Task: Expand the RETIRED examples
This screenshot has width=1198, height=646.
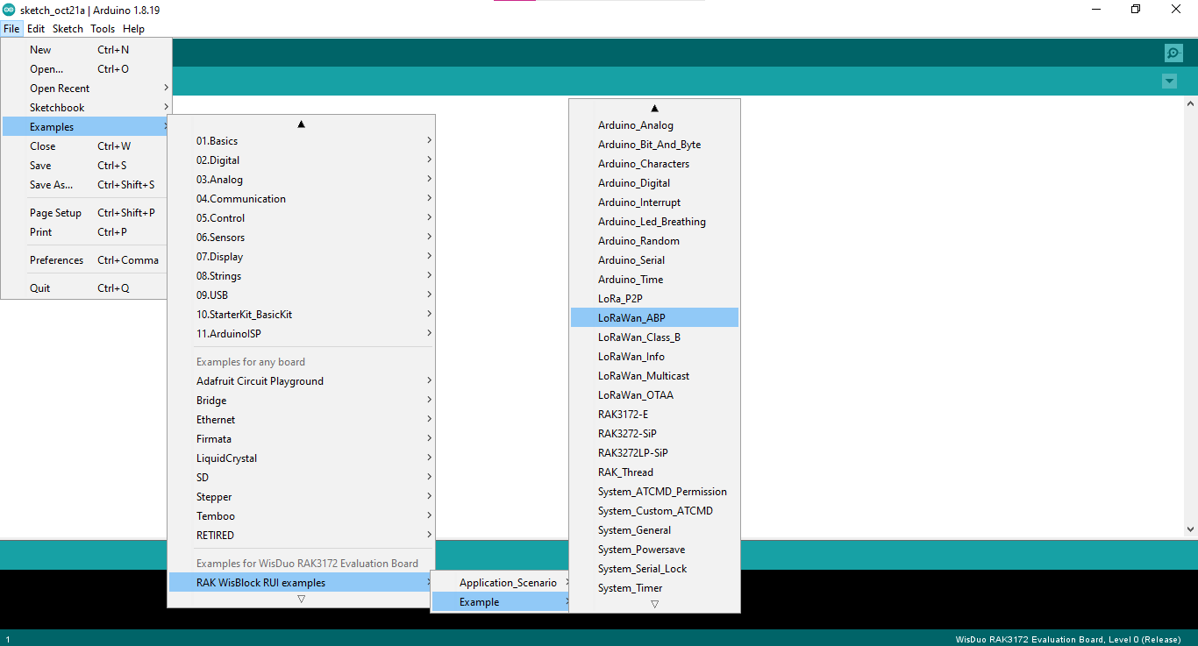Action: 302,536
